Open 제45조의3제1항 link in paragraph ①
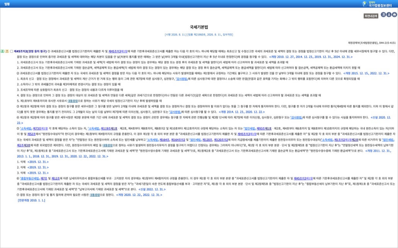Screen dimensions: 398x248 118,51
